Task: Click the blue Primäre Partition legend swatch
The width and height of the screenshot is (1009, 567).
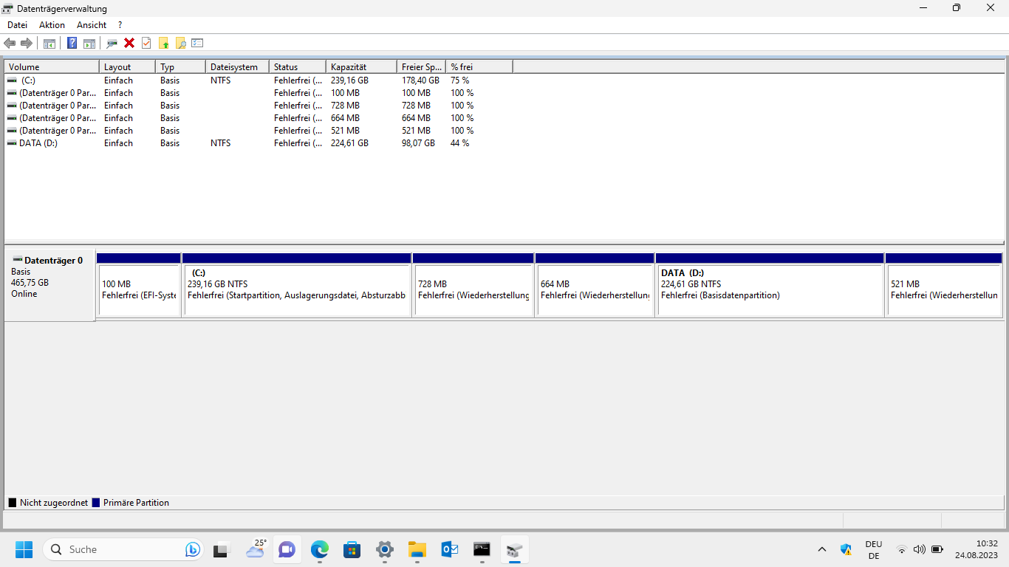Action: coord(95,503)
